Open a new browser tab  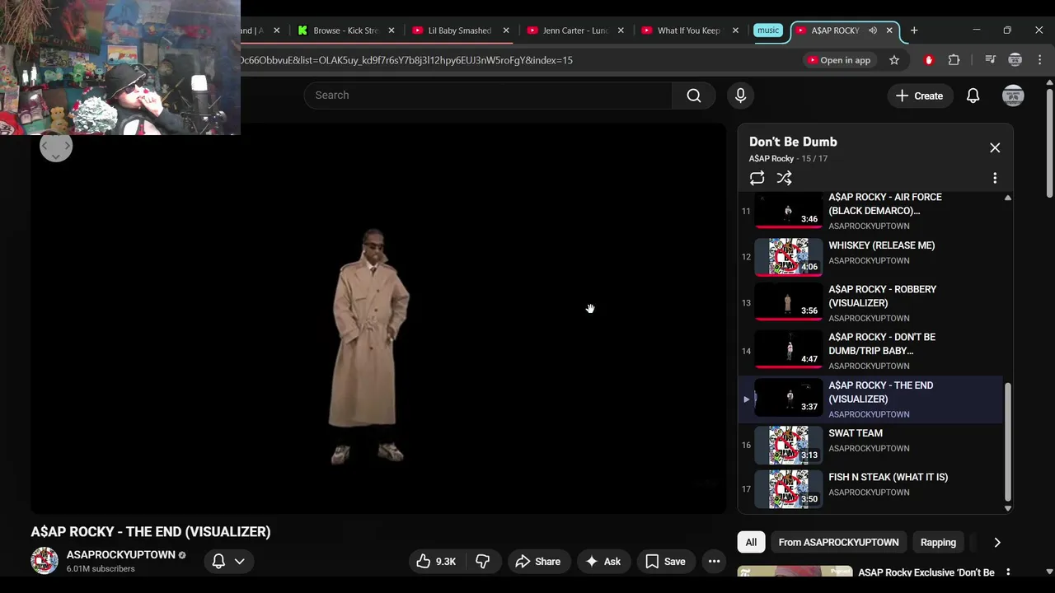(x=914, y=30)
